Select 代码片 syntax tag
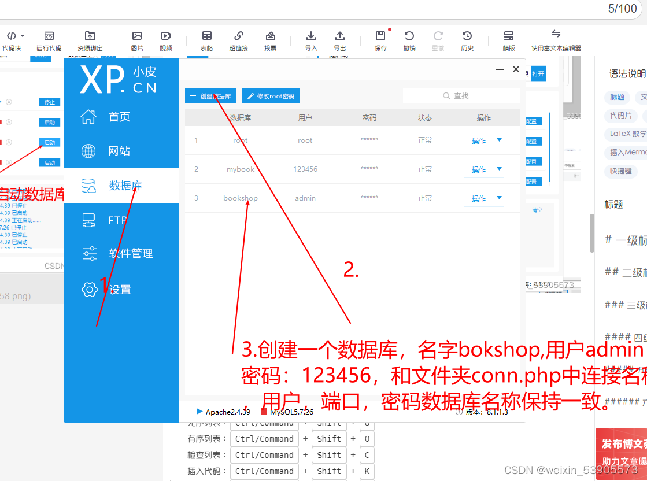Viewport: 647px width, 481px height. 621,116
